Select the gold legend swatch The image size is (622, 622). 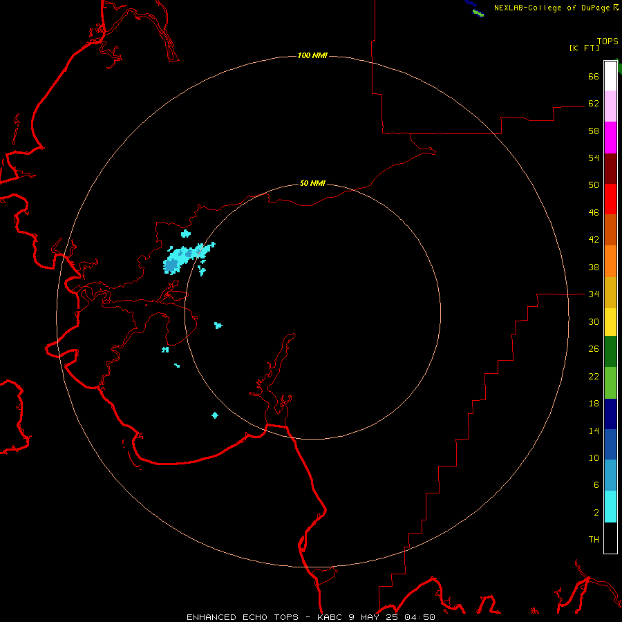pos(610,292)
